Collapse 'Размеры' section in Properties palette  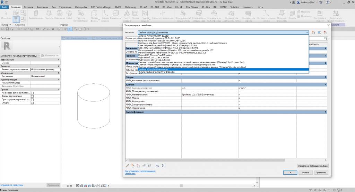click(59, 66)
